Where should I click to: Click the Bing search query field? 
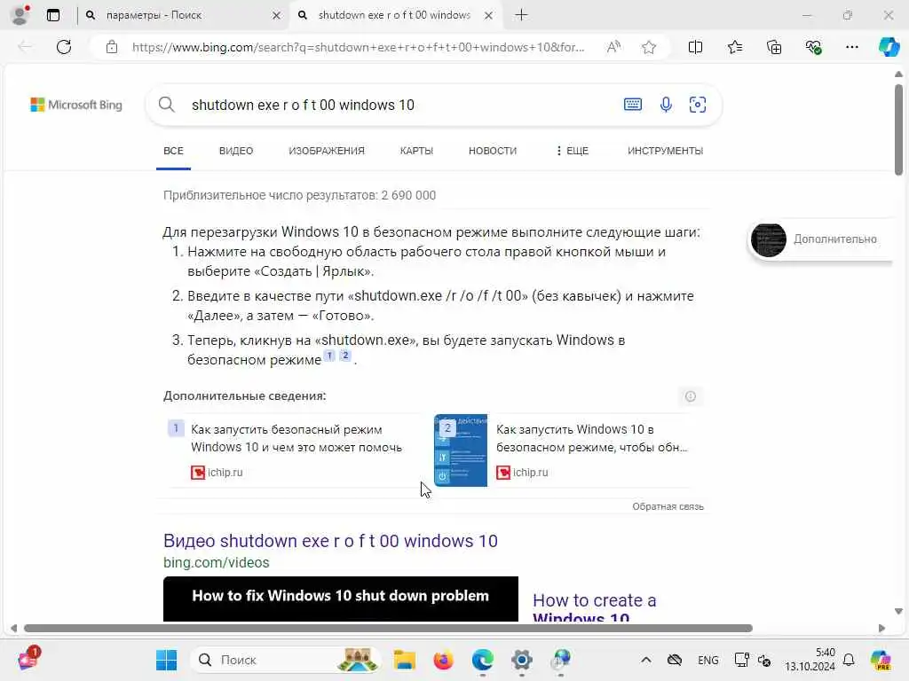pyautogui.click(x=400, y=105)
